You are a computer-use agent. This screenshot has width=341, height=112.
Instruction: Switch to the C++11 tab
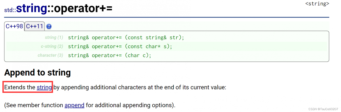(x=35, y=26)
